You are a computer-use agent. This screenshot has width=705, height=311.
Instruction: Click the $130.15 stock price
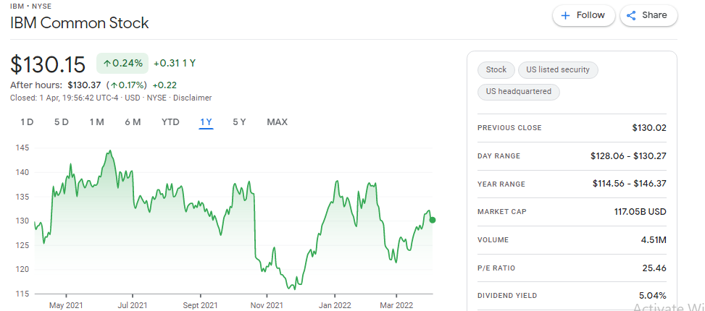pyautogui.click(x=48, y=64)
